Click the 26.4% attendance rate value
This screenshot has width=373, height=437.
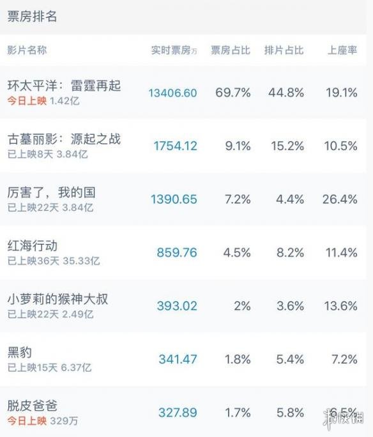(340, 199)
